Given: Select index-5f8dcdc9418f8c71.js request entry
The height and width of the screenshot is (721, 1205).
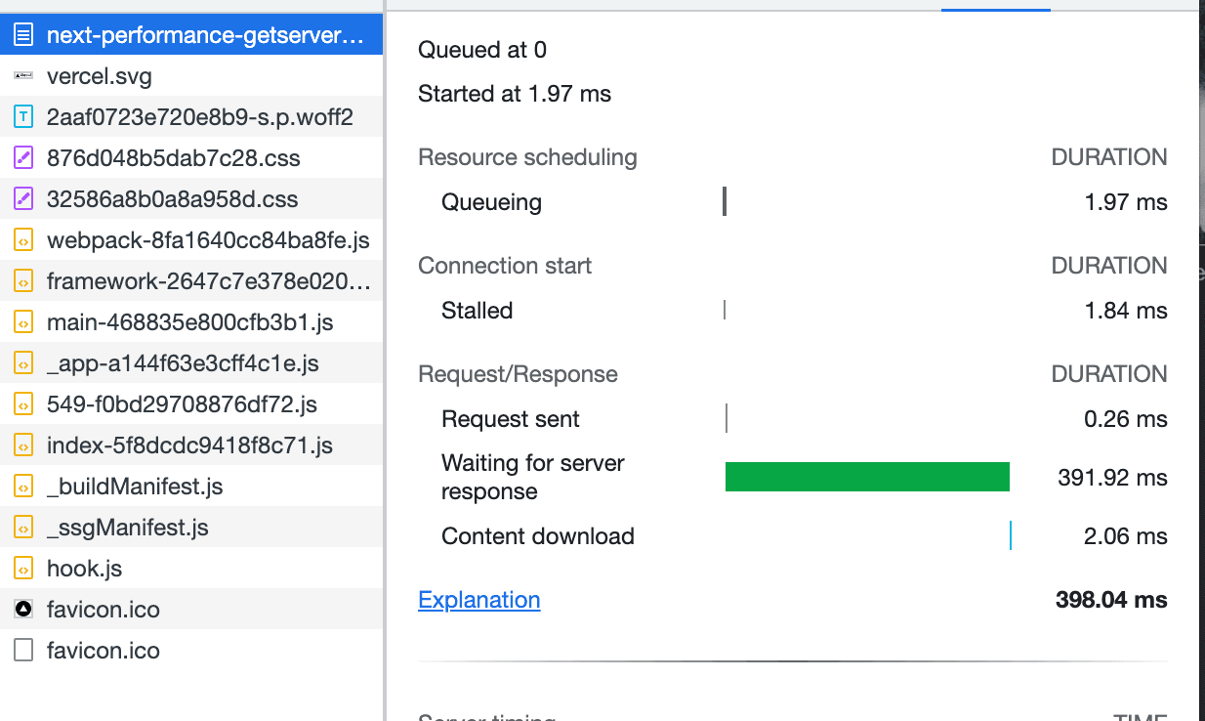Looking at the screenshot, I should pos(189,445).
